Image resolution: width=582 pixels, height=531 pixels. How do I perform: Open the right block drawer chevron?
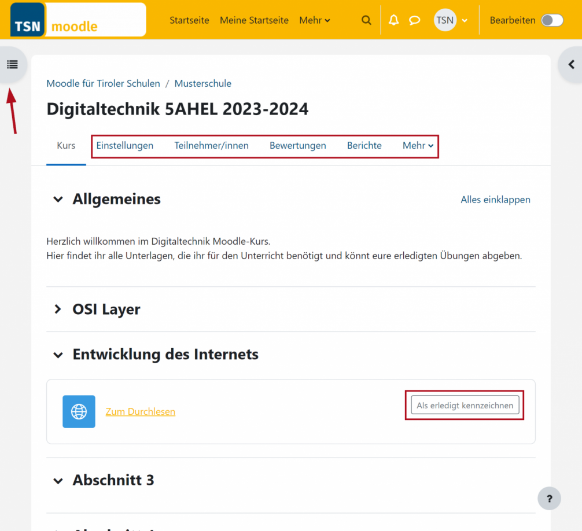[571, 64]
